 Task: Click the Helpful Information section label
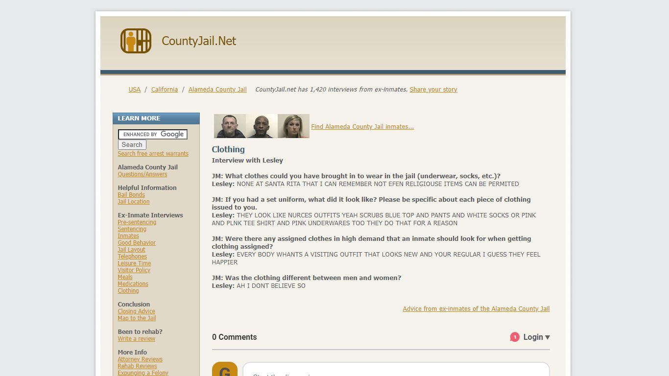pyautogui.click(x=147, y=188)
